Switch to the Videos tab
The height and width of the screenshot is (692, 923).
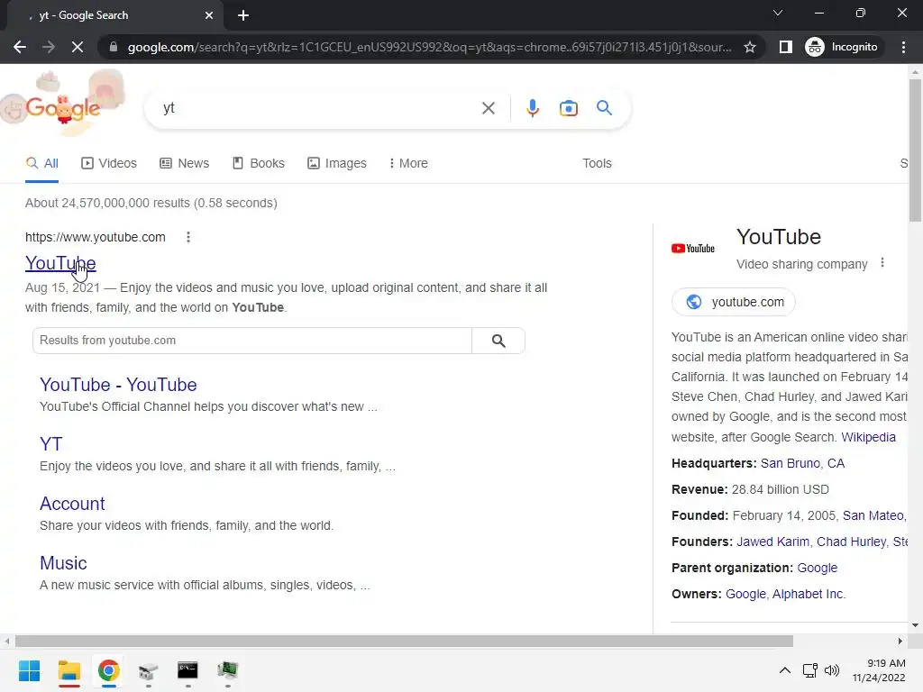point(109,164)
